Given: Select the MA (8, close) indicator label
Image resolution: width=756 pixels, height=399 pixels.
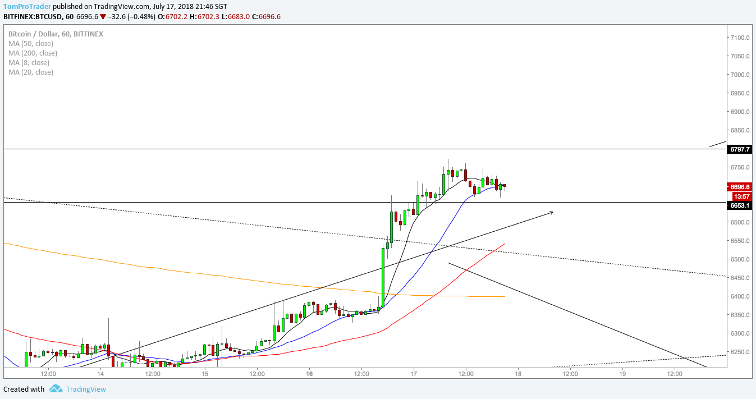Looking at the screenshot, I should pos(29,63).
